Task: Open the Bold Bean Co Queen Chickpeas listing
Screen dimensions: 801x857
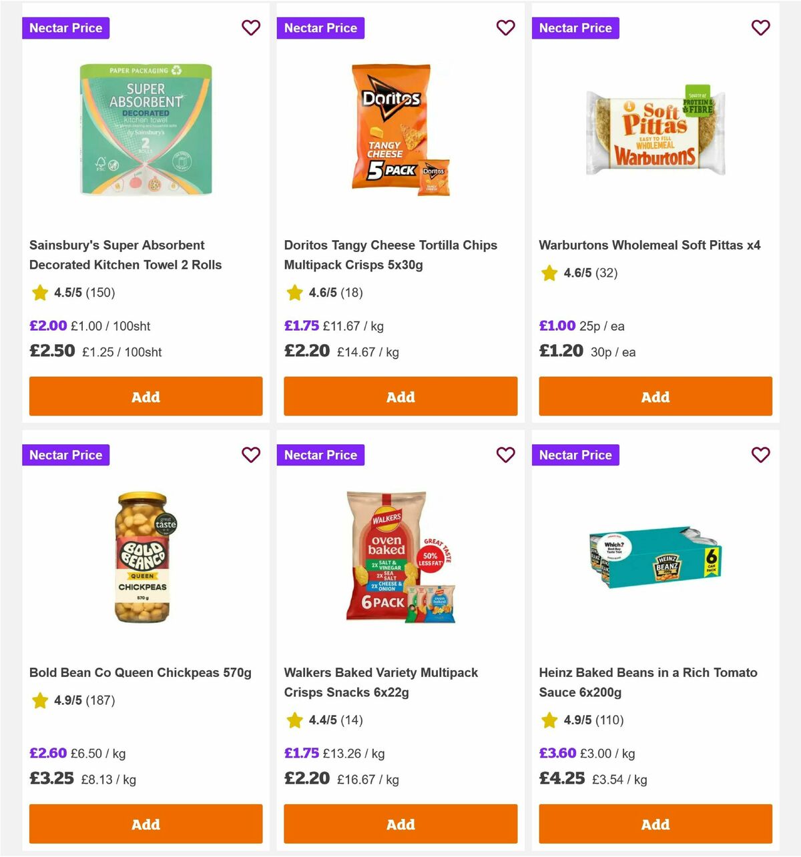Action: (141, 672)
